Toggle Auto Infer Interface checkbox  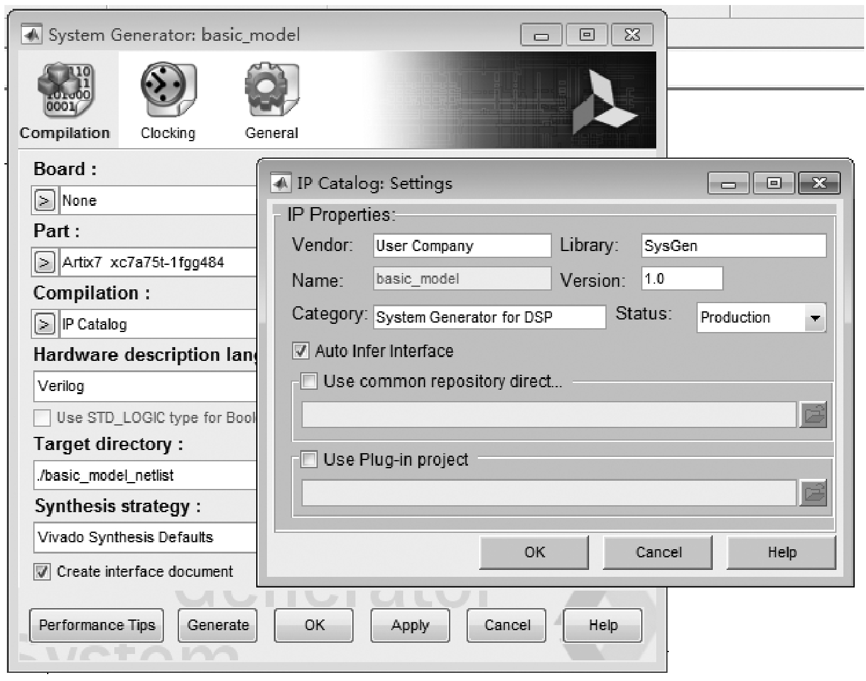tap(301, 351)
